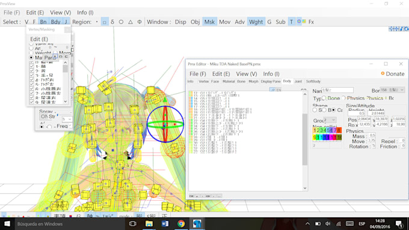Image resolution: width=409 pixels, height=230 pixels.
Task: Open the spray strength dropdown showing 5
Action: [x=67, y=119]
